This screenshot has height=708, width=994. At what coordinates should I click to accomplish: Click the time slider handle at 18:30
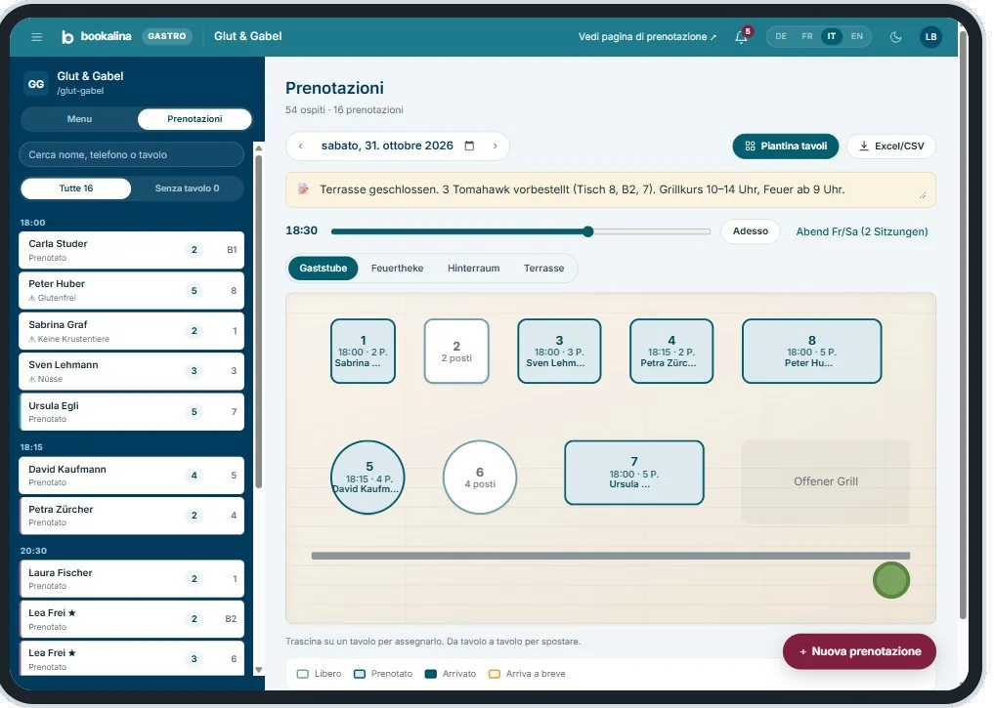[x=587, y=231]
